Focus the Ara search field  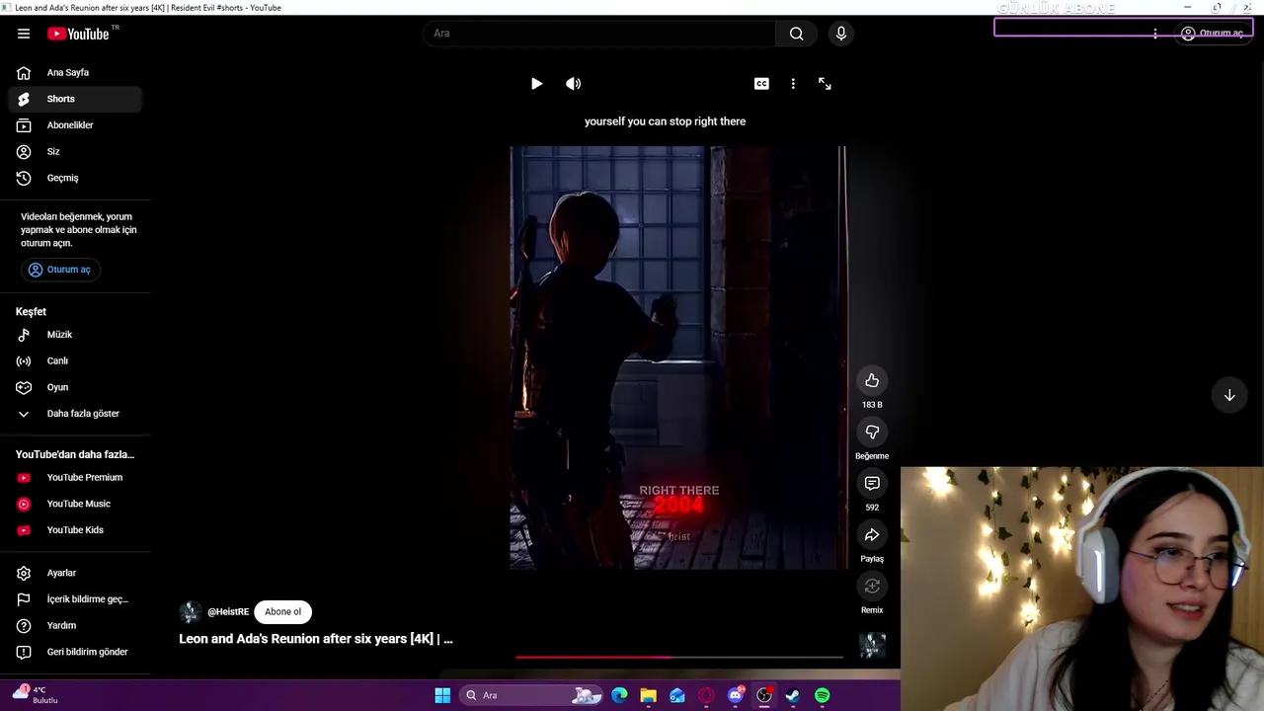tap(600, 34)
